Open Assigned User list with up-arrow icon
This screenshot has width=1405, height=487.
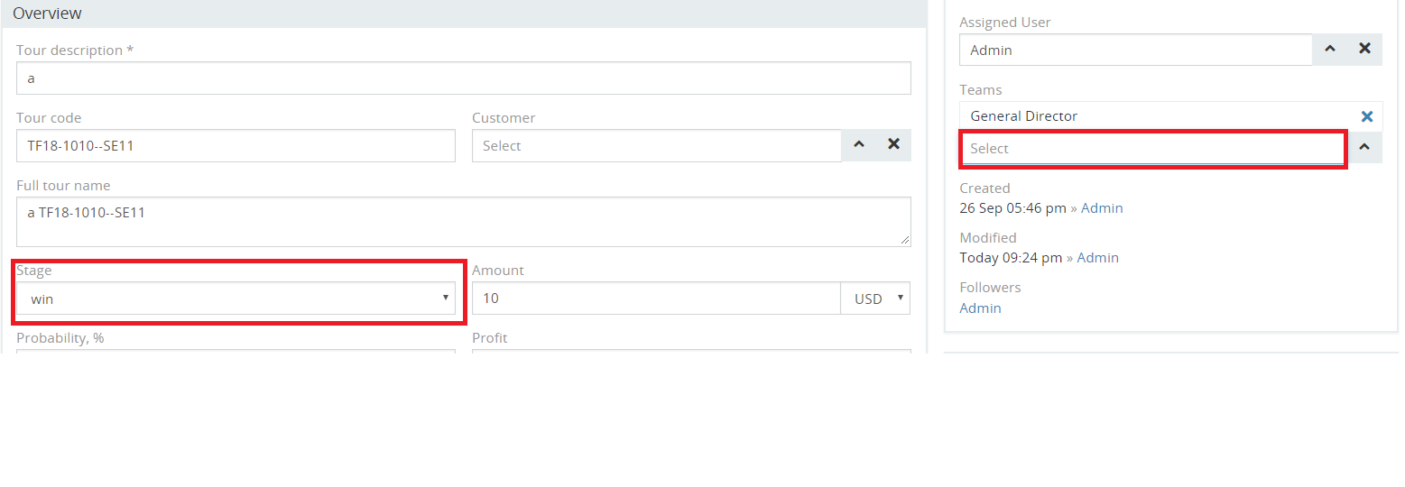1329,50
